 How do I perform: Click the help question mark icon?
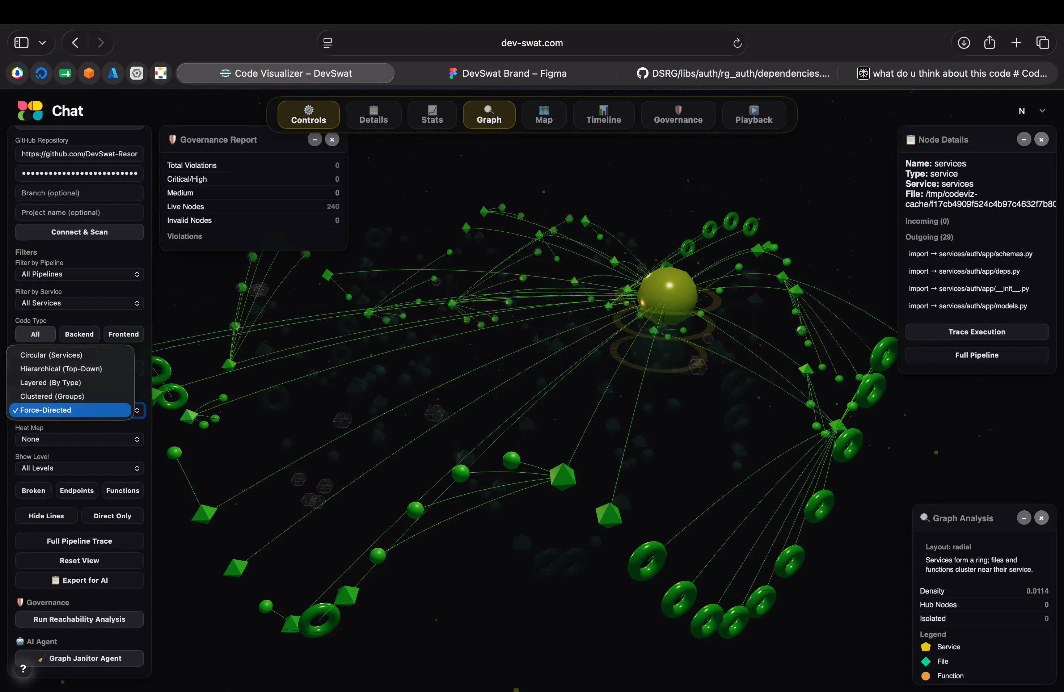23,669
